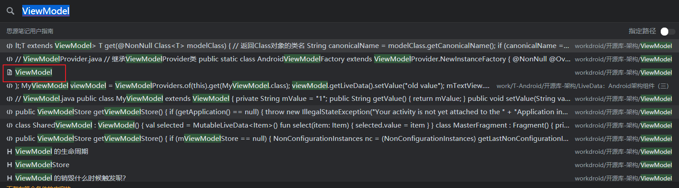Click the document icon next to ViewModel
679x188 pixels.
click(x=9, y=72)
